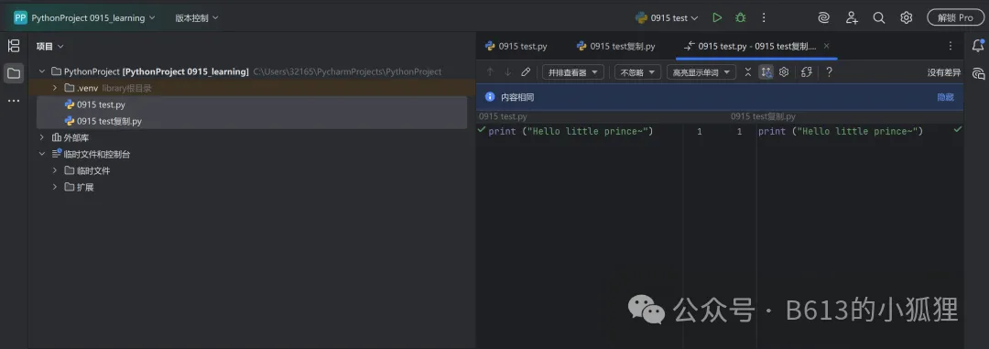989x349 pixels.
Task: Open the AI assistant spiral icon
Action: (824, 17)
